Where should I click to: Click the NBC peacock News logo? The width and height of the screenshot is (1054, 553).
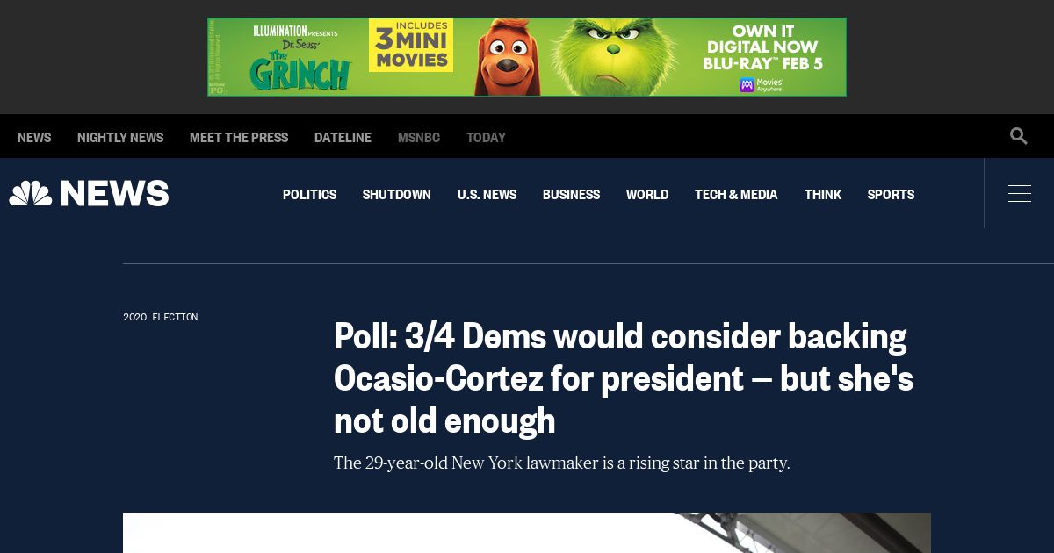[89, 193]
